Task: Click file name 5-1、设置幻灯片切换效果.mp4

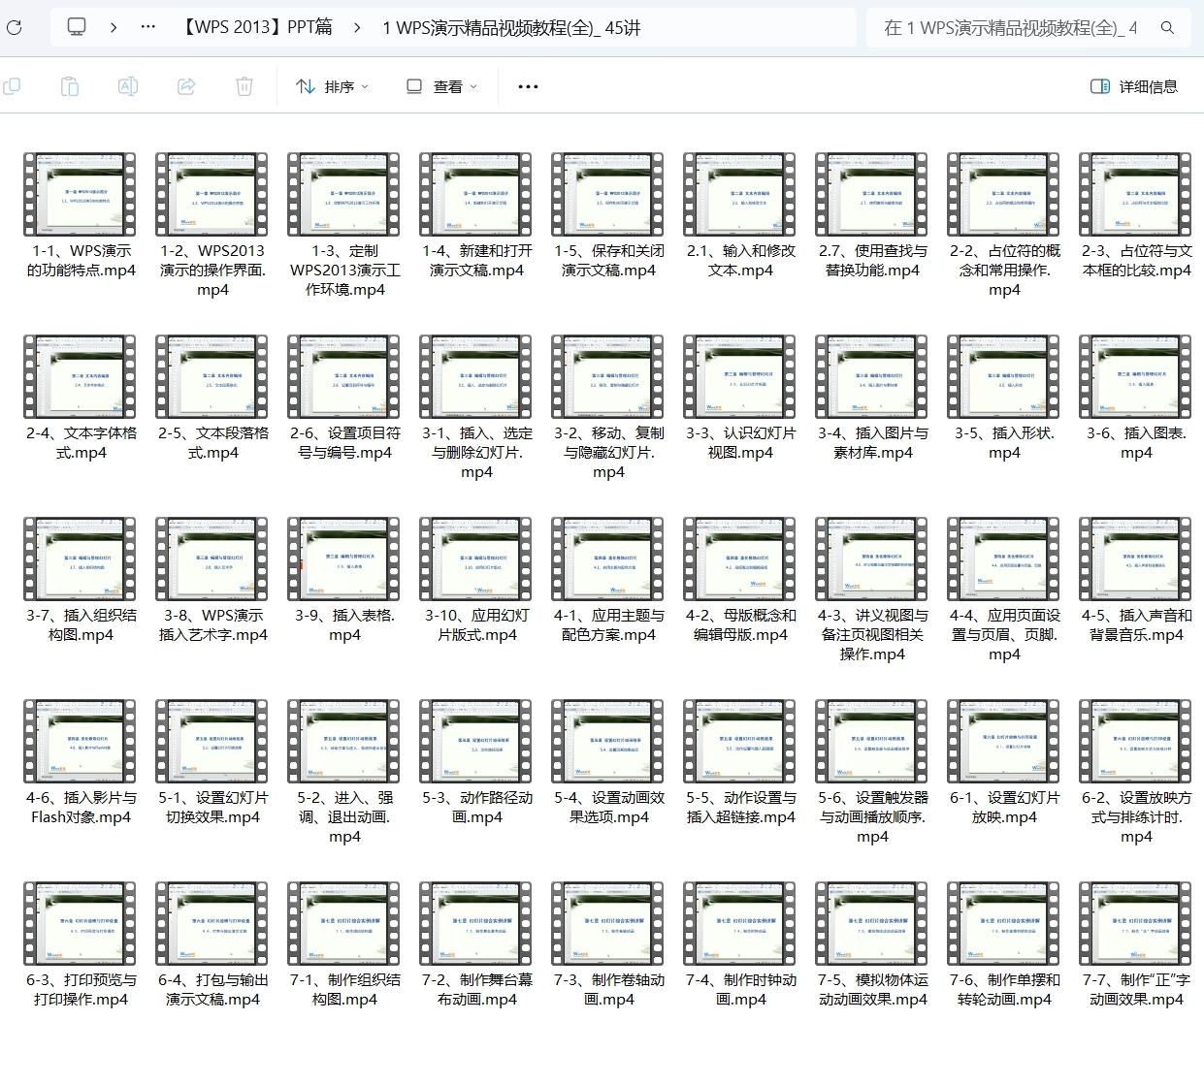Action: pyautogui.click(x=212, y=807)
